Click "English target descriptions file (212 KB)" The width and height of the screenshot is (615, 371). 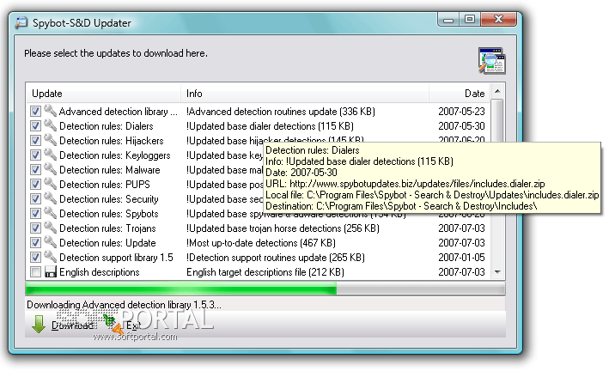(265, 272)
